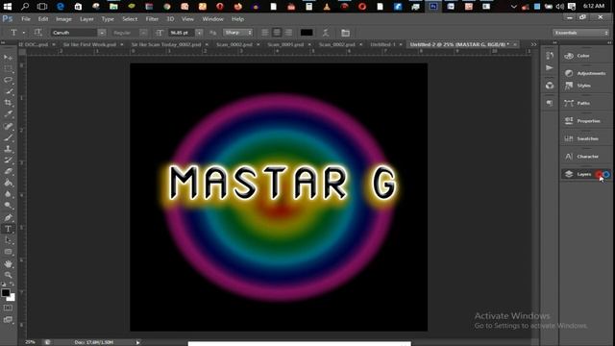This screenshot has width=615, height=346.
Task: Set left text alignment
Action: (265, 33)
